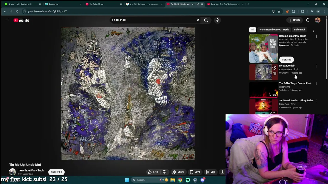Open the YouTube guide hamburger menu
The image size is (328, 184).
pyautogui.click(x=7, y=20)
